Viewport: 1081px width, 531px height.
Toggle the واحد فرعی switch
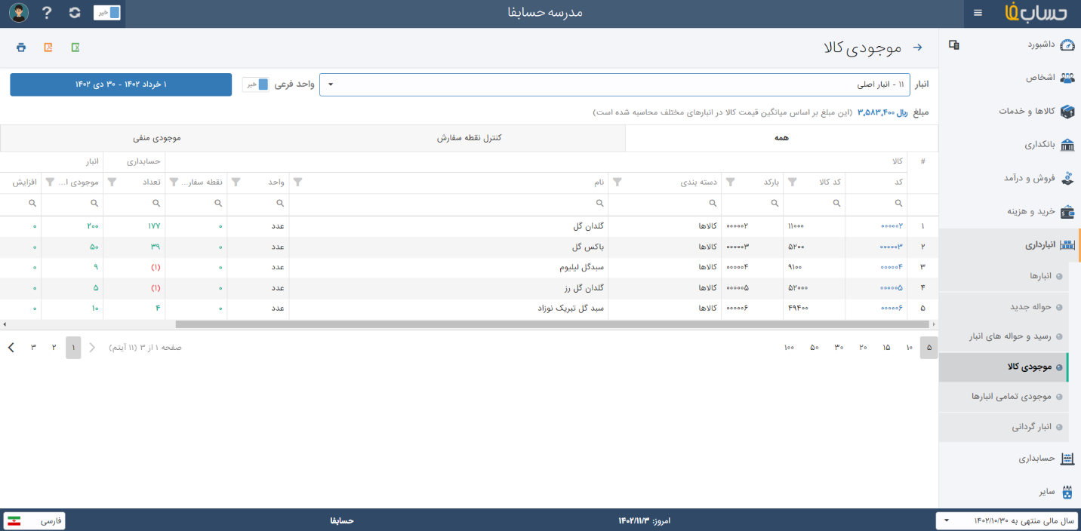pyautogui.click(x=255, y=84)
